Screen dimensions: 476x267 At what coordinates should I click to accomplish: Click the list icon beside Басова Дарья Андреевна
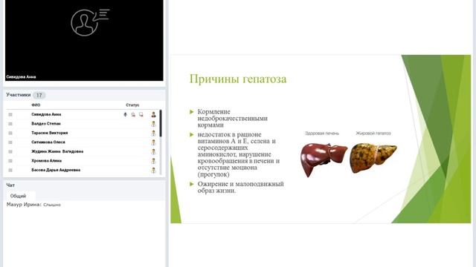pos(10,170)
